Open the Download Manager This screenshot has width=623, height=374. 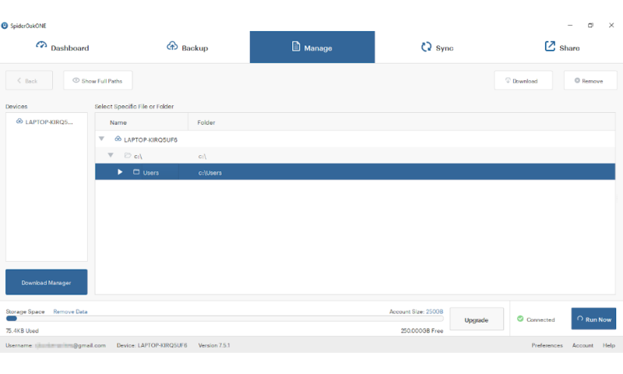click(x=47, y=282)
